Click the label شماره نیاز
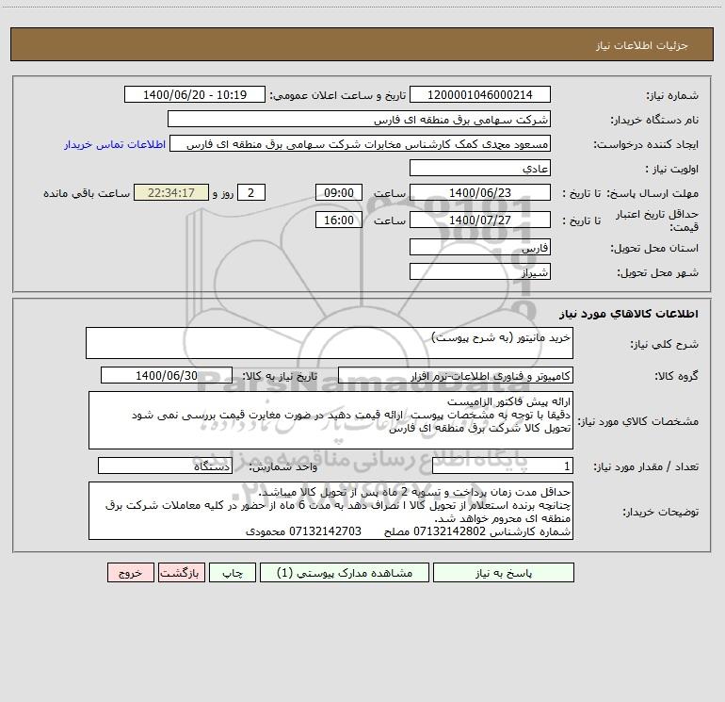 click(672, 96)
